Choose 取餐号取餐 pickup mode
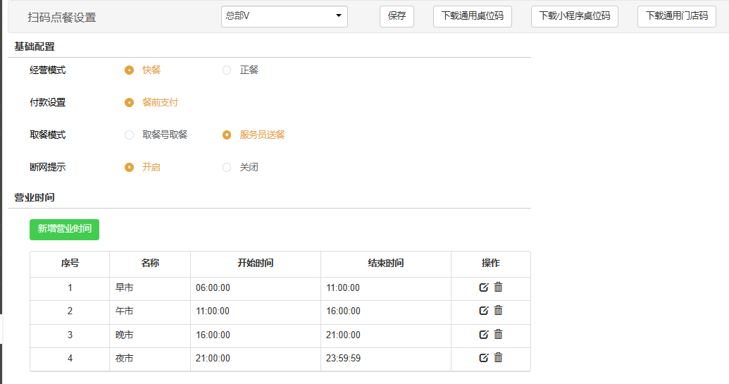Screen dimensions: 729x384 [x=130, y=135]
